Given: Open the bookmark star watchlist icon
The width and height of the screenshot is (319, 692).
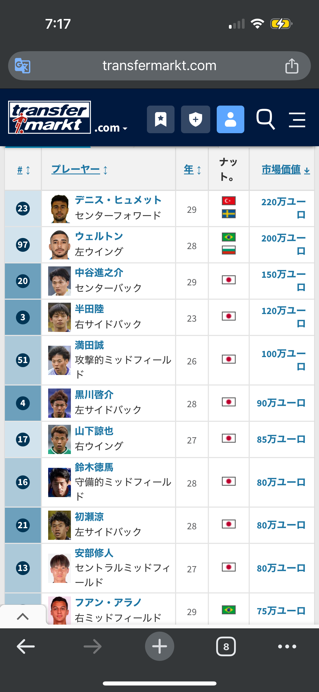Looking at the screenshot, I should click(160, 119).
